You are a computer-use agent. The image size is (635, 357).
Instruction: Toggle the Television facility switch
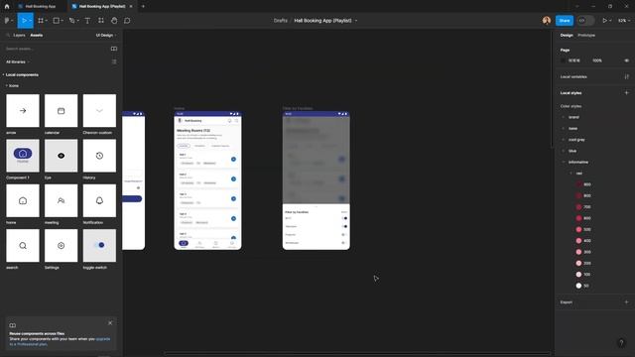pyautogui.click(x=344, y=226)
